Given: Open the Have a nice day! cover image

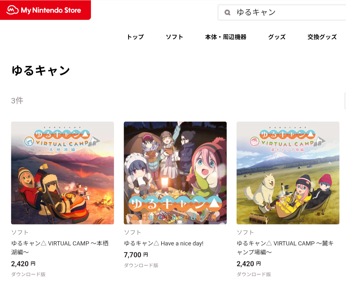Looking at the screenshot, I should point(175,173).
